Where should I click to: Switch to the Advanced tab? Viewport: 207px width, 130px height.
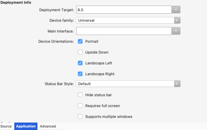pyautogui.click(x=48, y=126)
